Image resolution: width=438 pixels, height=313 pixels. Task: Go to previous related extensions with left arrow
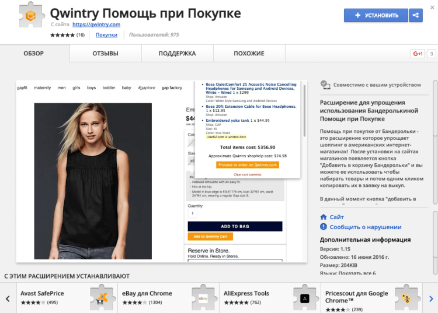(x=8, y=299)
